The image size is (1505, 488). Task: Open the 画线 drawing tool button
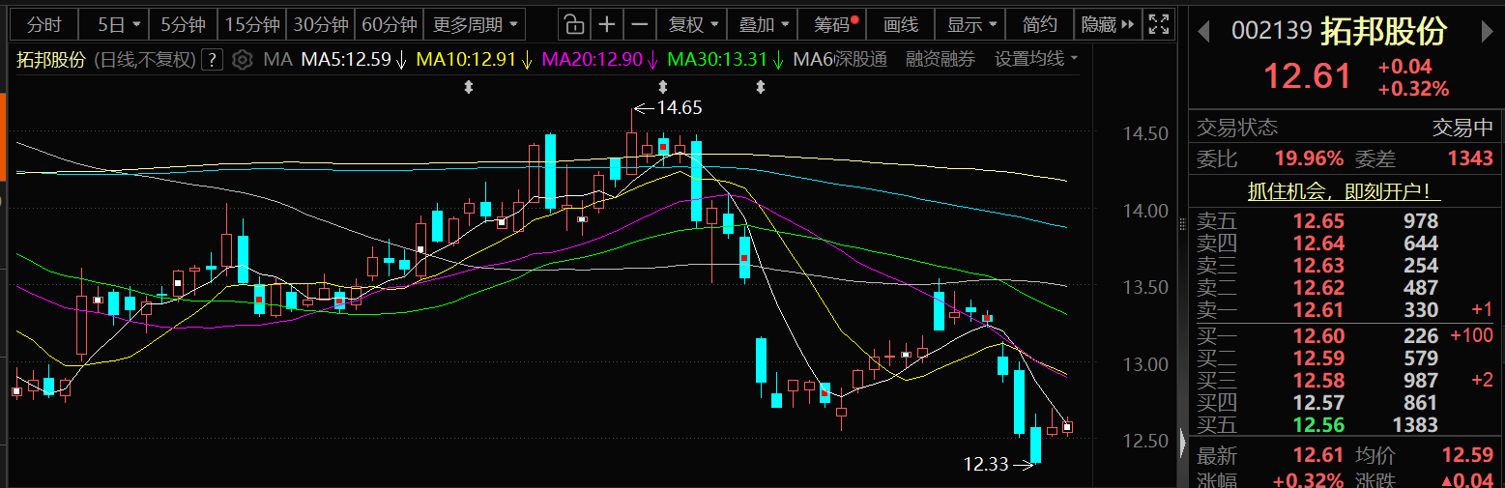tap(901, 24)
